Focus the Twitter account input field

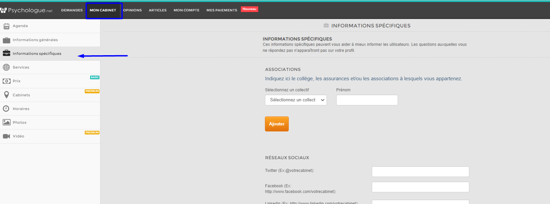tap(420, 172)
